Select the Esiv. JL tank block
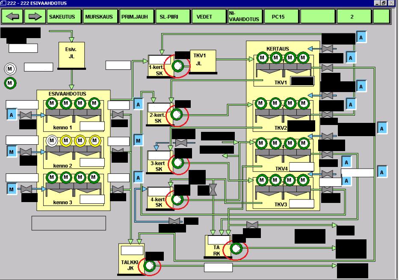399x280 pixels. coord(71,55)
